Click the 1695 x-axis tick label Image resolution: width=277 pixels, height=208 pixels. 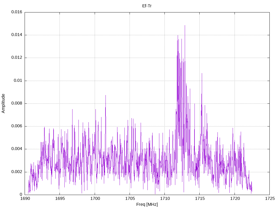click(x=60, y=199)
